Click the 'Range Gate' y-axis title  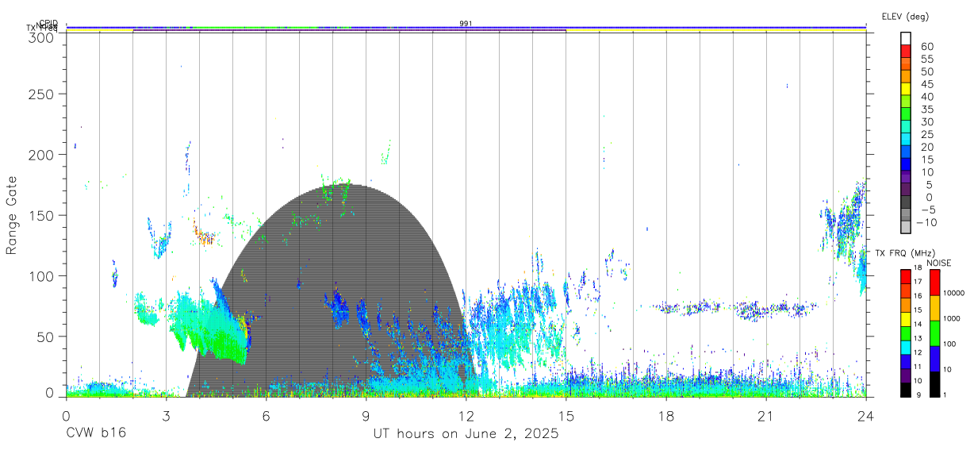coord(13,215)
